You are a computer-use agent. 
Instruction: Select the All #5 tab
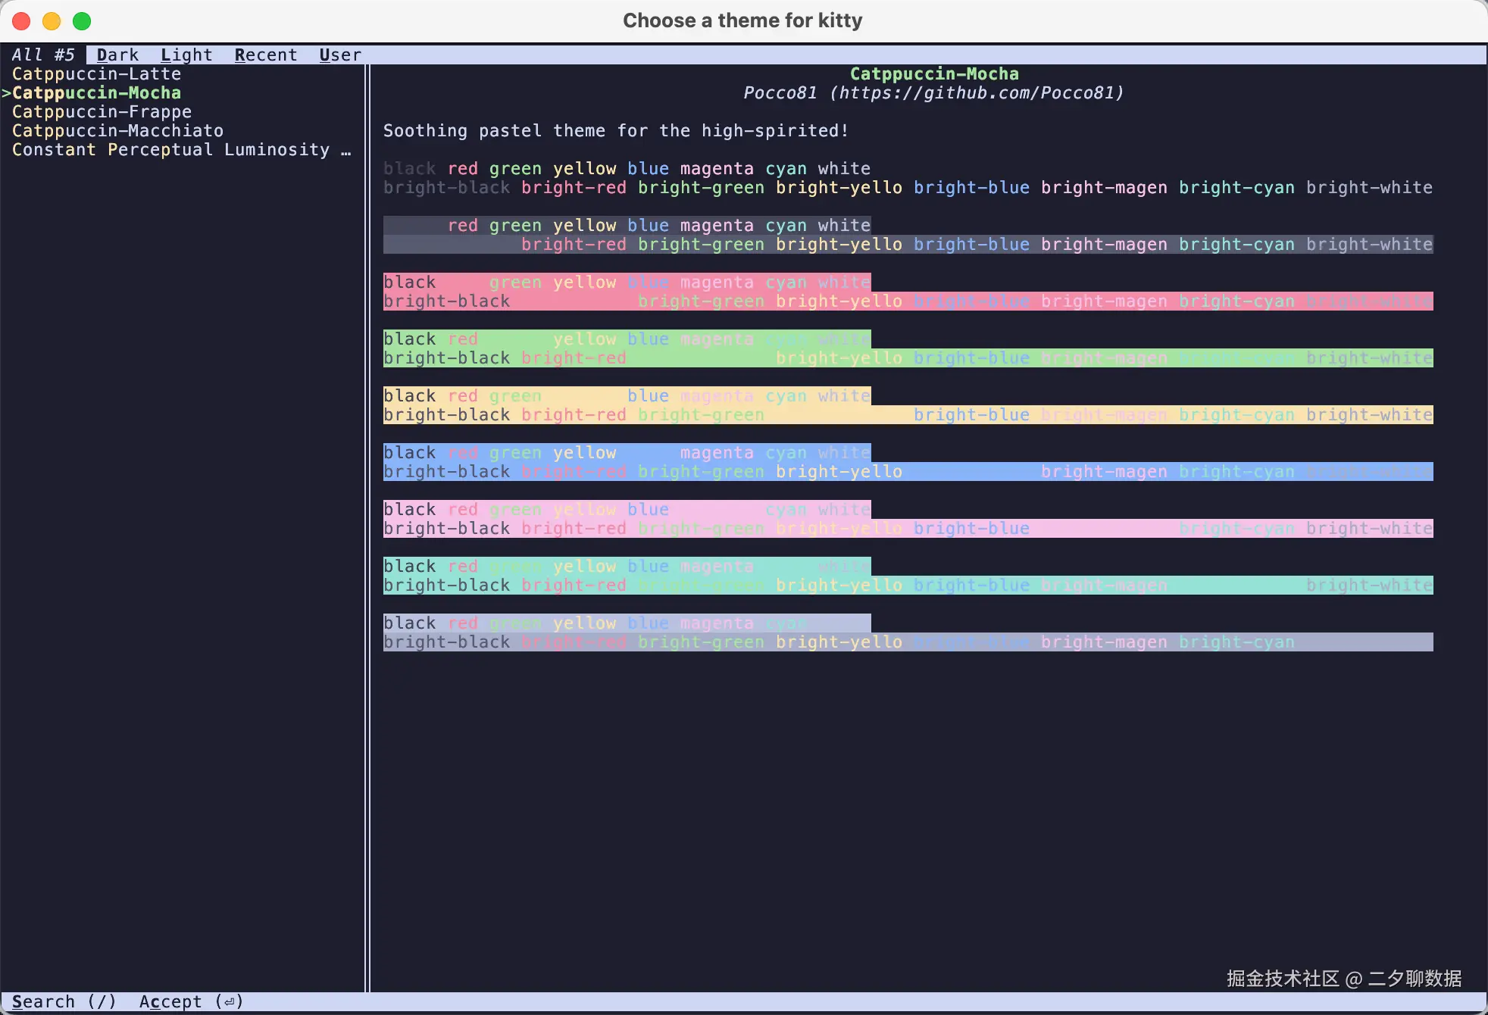click(43, 55)
